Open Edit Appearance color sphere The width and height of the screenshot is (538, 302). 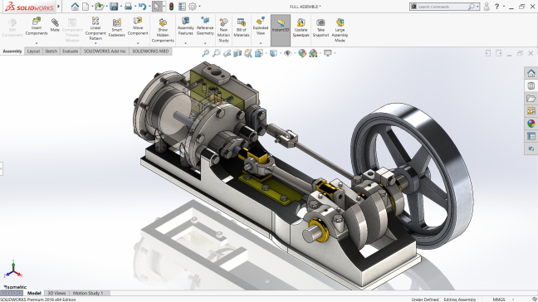pyautogui.click(x=302, y=53)
